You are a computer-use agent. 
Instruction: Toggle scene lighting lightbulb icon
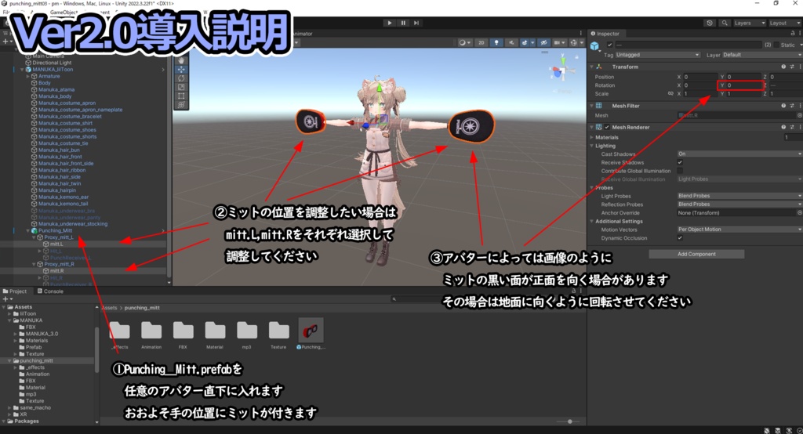pyautogui.click(x=496, y=43)
